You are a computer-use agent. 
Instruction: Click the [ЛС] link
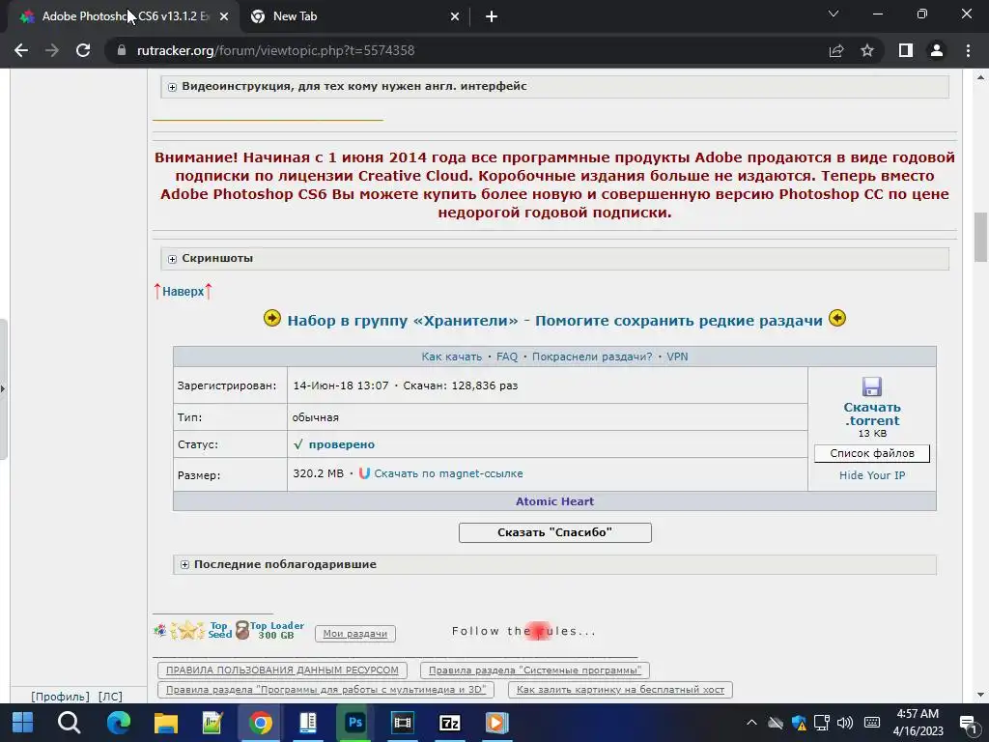coord(110,697)
